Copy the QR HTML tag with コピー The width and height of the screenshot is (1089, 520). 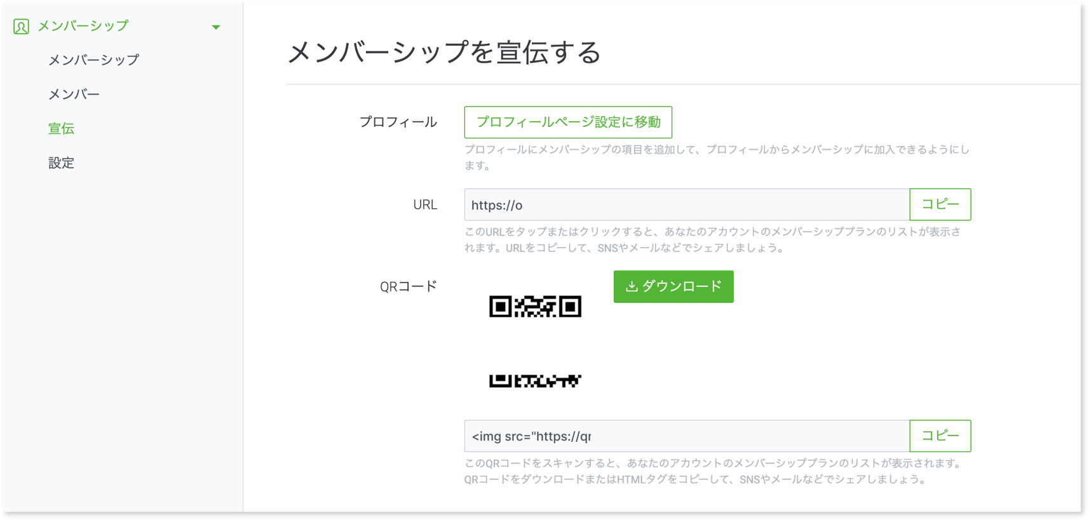[x=940, y=436]
